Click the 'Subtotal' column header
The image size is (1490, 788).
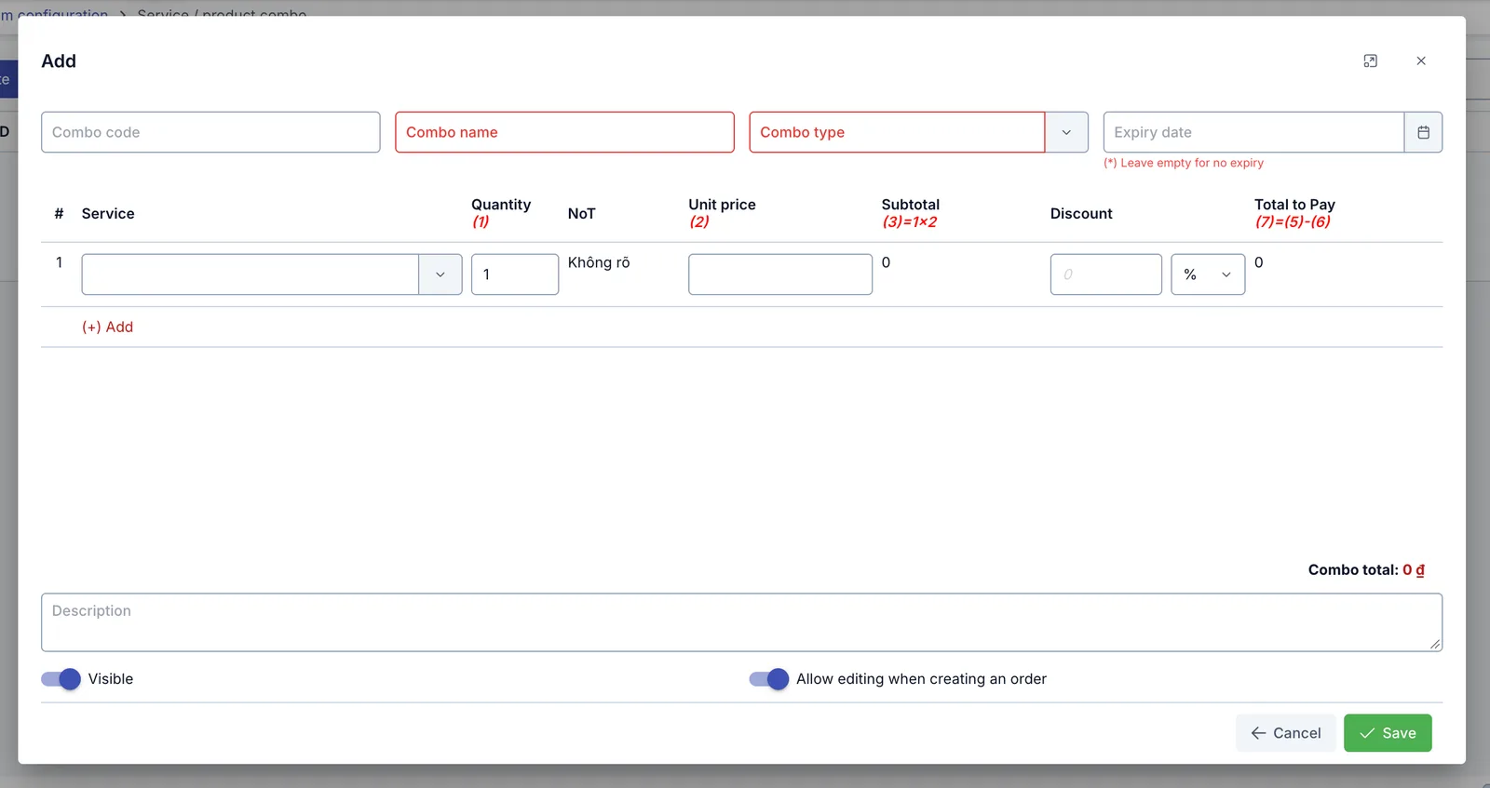coord(911,205)
